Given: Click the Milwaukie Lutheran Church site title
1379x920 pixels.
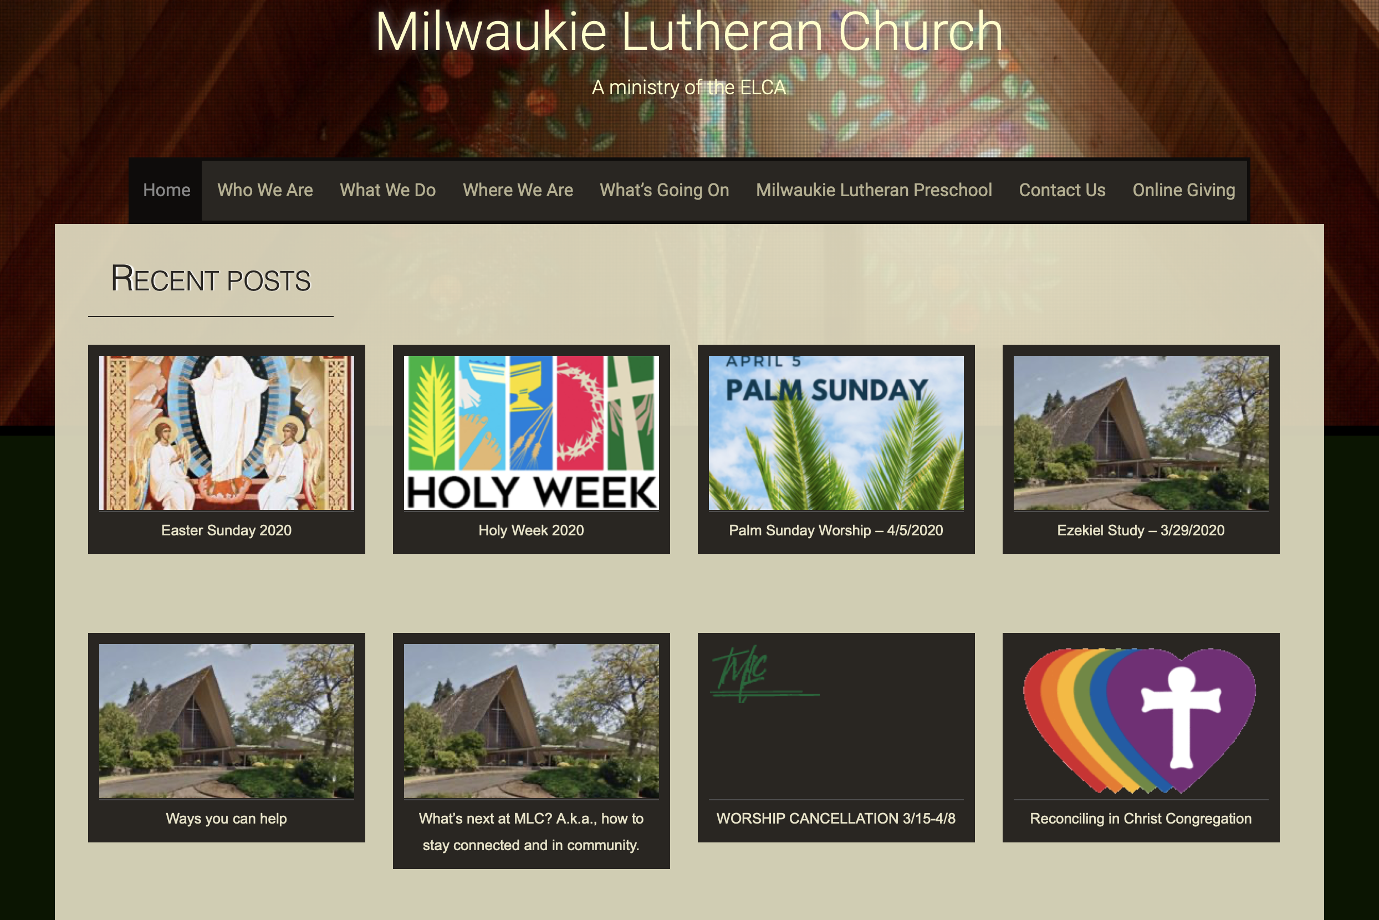Looking at the screenshot, I should (x=689, y=31).
